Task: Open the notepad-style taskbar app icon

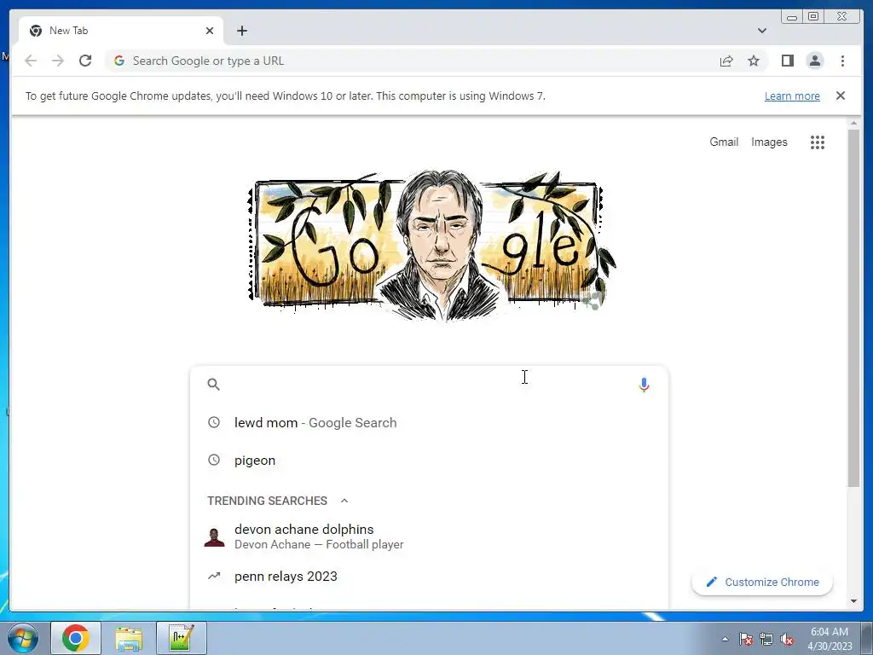Action: (x=182, y=638)
